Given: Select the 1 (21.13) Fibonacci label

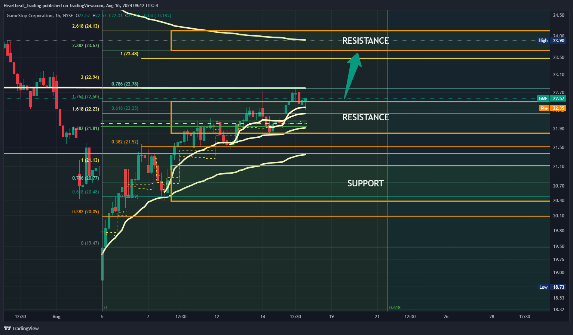Looking at the screenshot, I should pyautogui.click(x=90, y=160).
